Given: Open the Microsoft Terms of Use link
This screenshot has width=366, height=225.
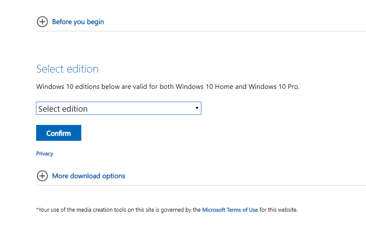Looking at the screenshot, I should tap(230, 210).
